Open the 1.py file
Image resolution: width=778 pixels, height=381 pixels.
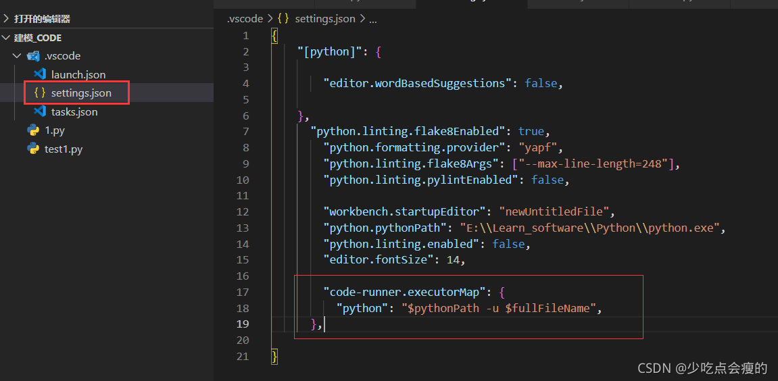click(55, 131)
